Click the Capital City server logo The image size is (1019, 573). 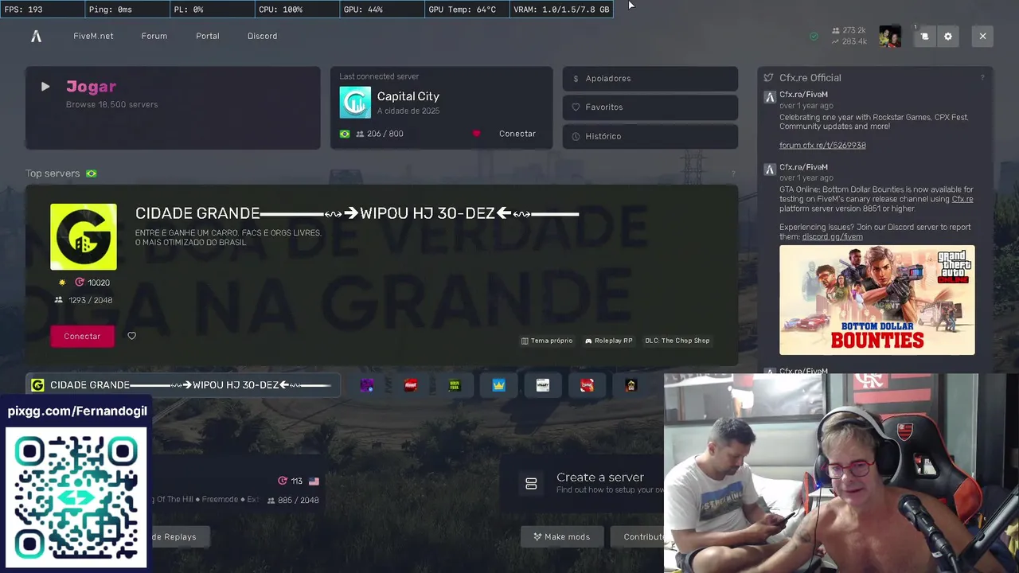click(x=355, y=103)
